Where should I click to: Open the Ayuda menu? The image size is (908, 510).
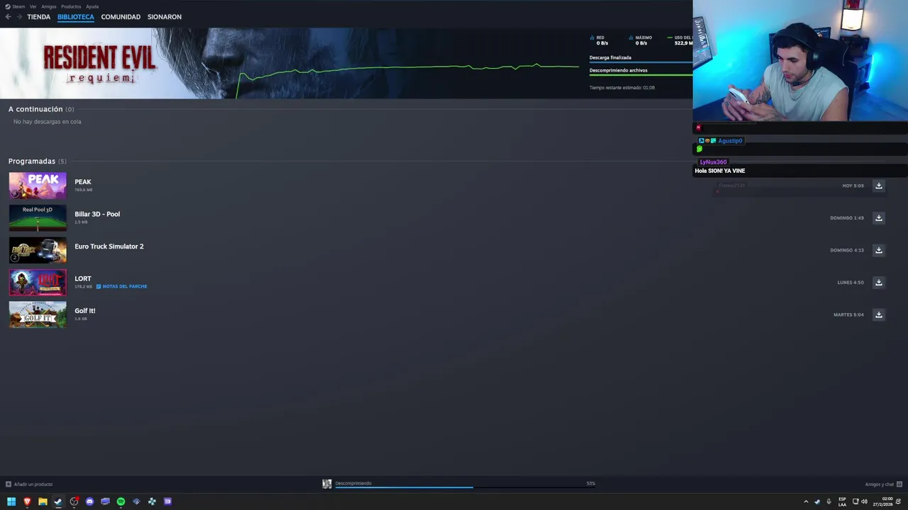point(92,6)
